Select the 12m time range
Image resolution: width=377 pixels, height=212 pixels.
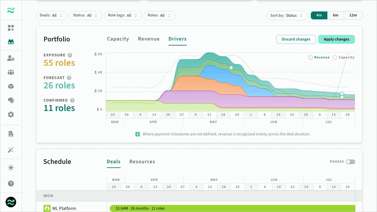tap(353, 16)
